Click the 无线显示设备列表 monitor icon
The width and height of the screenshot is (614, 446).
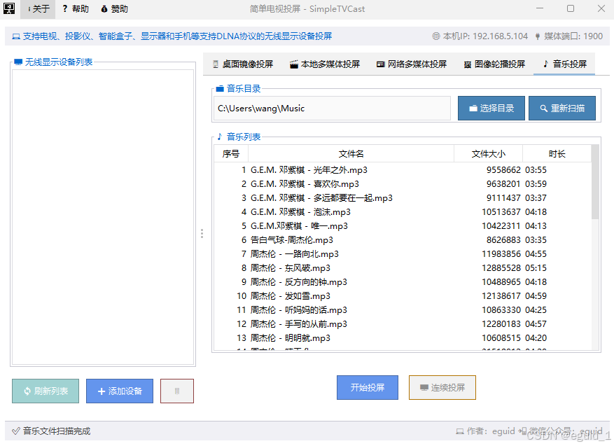[x=18, y=62]
